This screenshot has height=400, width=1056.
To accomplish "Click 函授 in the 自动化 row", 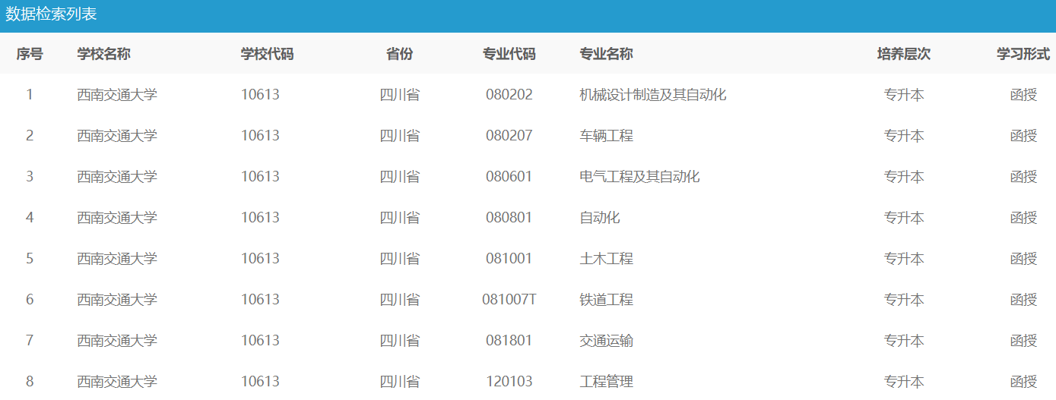I will (x=1023, y=218).
